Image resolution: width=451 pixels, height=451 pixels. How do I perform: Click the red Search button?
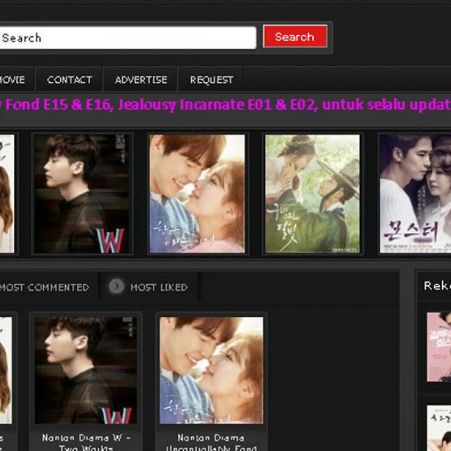tap(295, 36)
